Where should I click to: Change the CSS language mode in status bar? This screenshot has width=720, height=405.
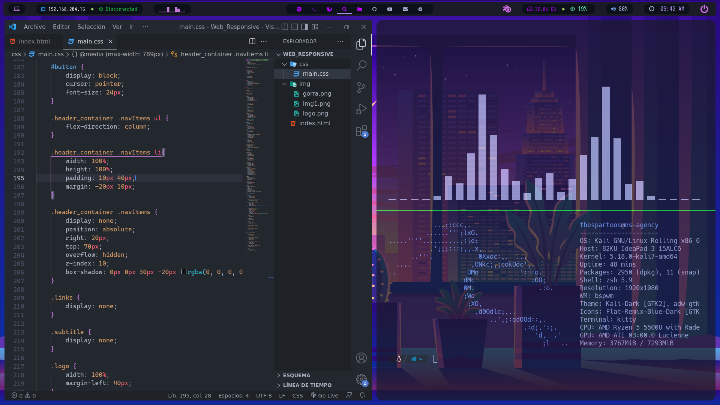click(x=297, y=395)
